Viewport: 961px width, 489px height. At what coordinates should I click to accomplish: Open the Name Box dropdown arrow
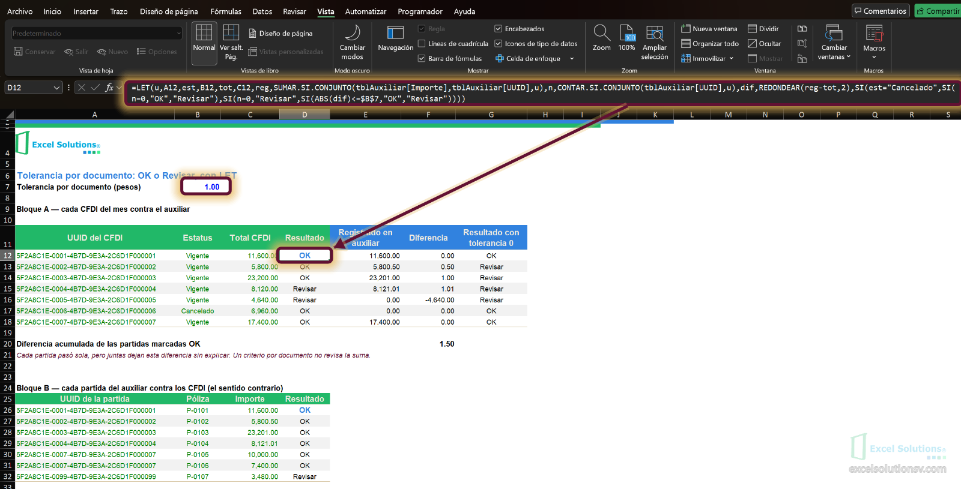(57, 88)
